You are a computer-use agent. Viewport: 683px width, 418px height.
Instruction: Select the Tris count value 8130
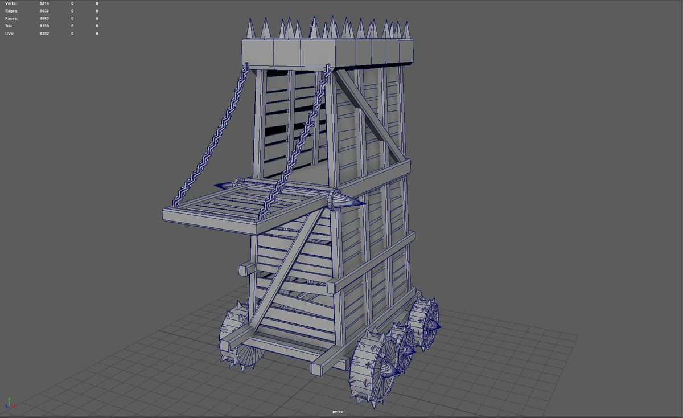tap(44, 26)
